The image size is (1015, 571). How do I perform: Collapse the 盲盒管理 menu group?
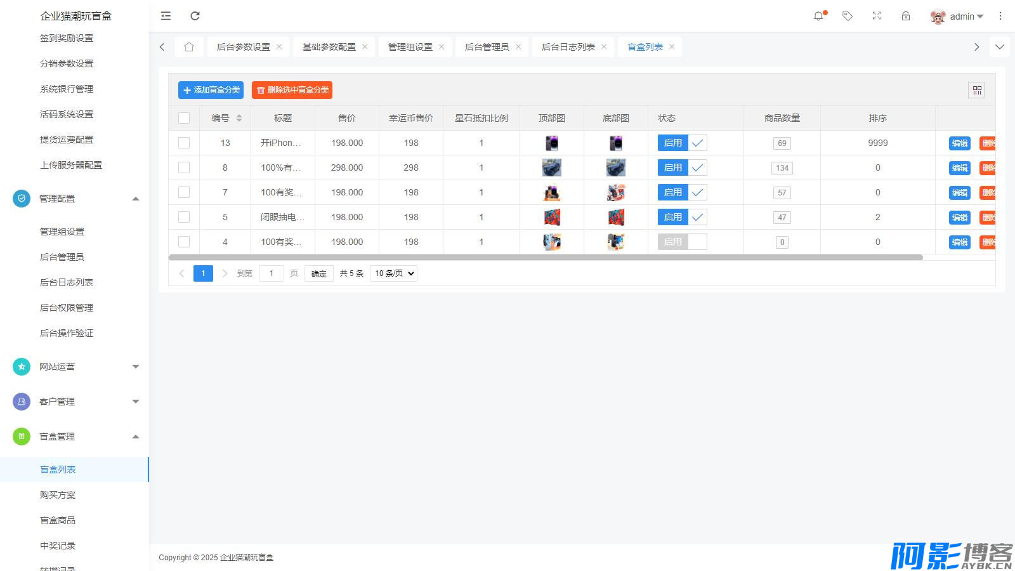pyautogui.click(x=135, y=436)
